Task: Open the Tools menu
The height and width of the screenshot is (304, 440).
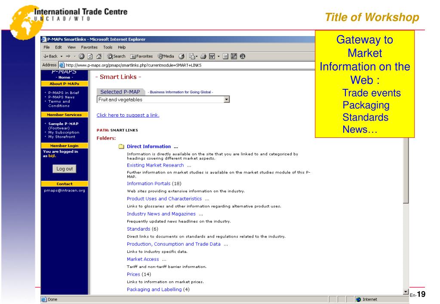Action: point(108,47)
